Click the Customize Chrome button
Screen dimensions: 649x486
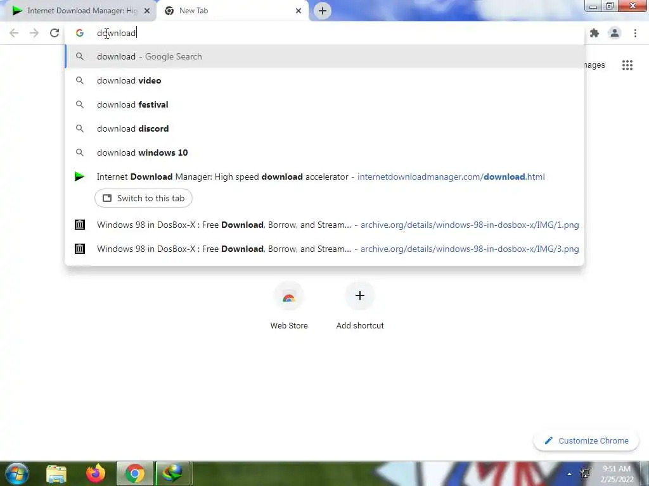[587, 441]
